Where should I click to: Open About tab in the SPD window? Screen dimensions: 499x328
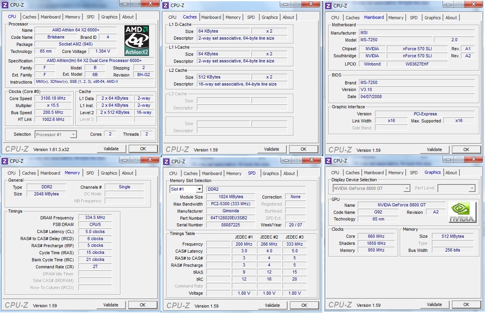tap(289, 173)
